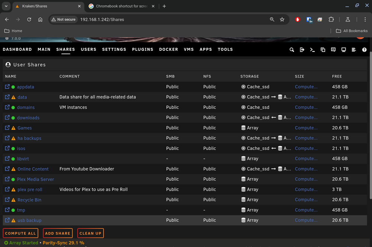Image resolution: width=372 pixels, height=247 pixels.
Task: Open the system log lines icon
Action: (354, 50)
